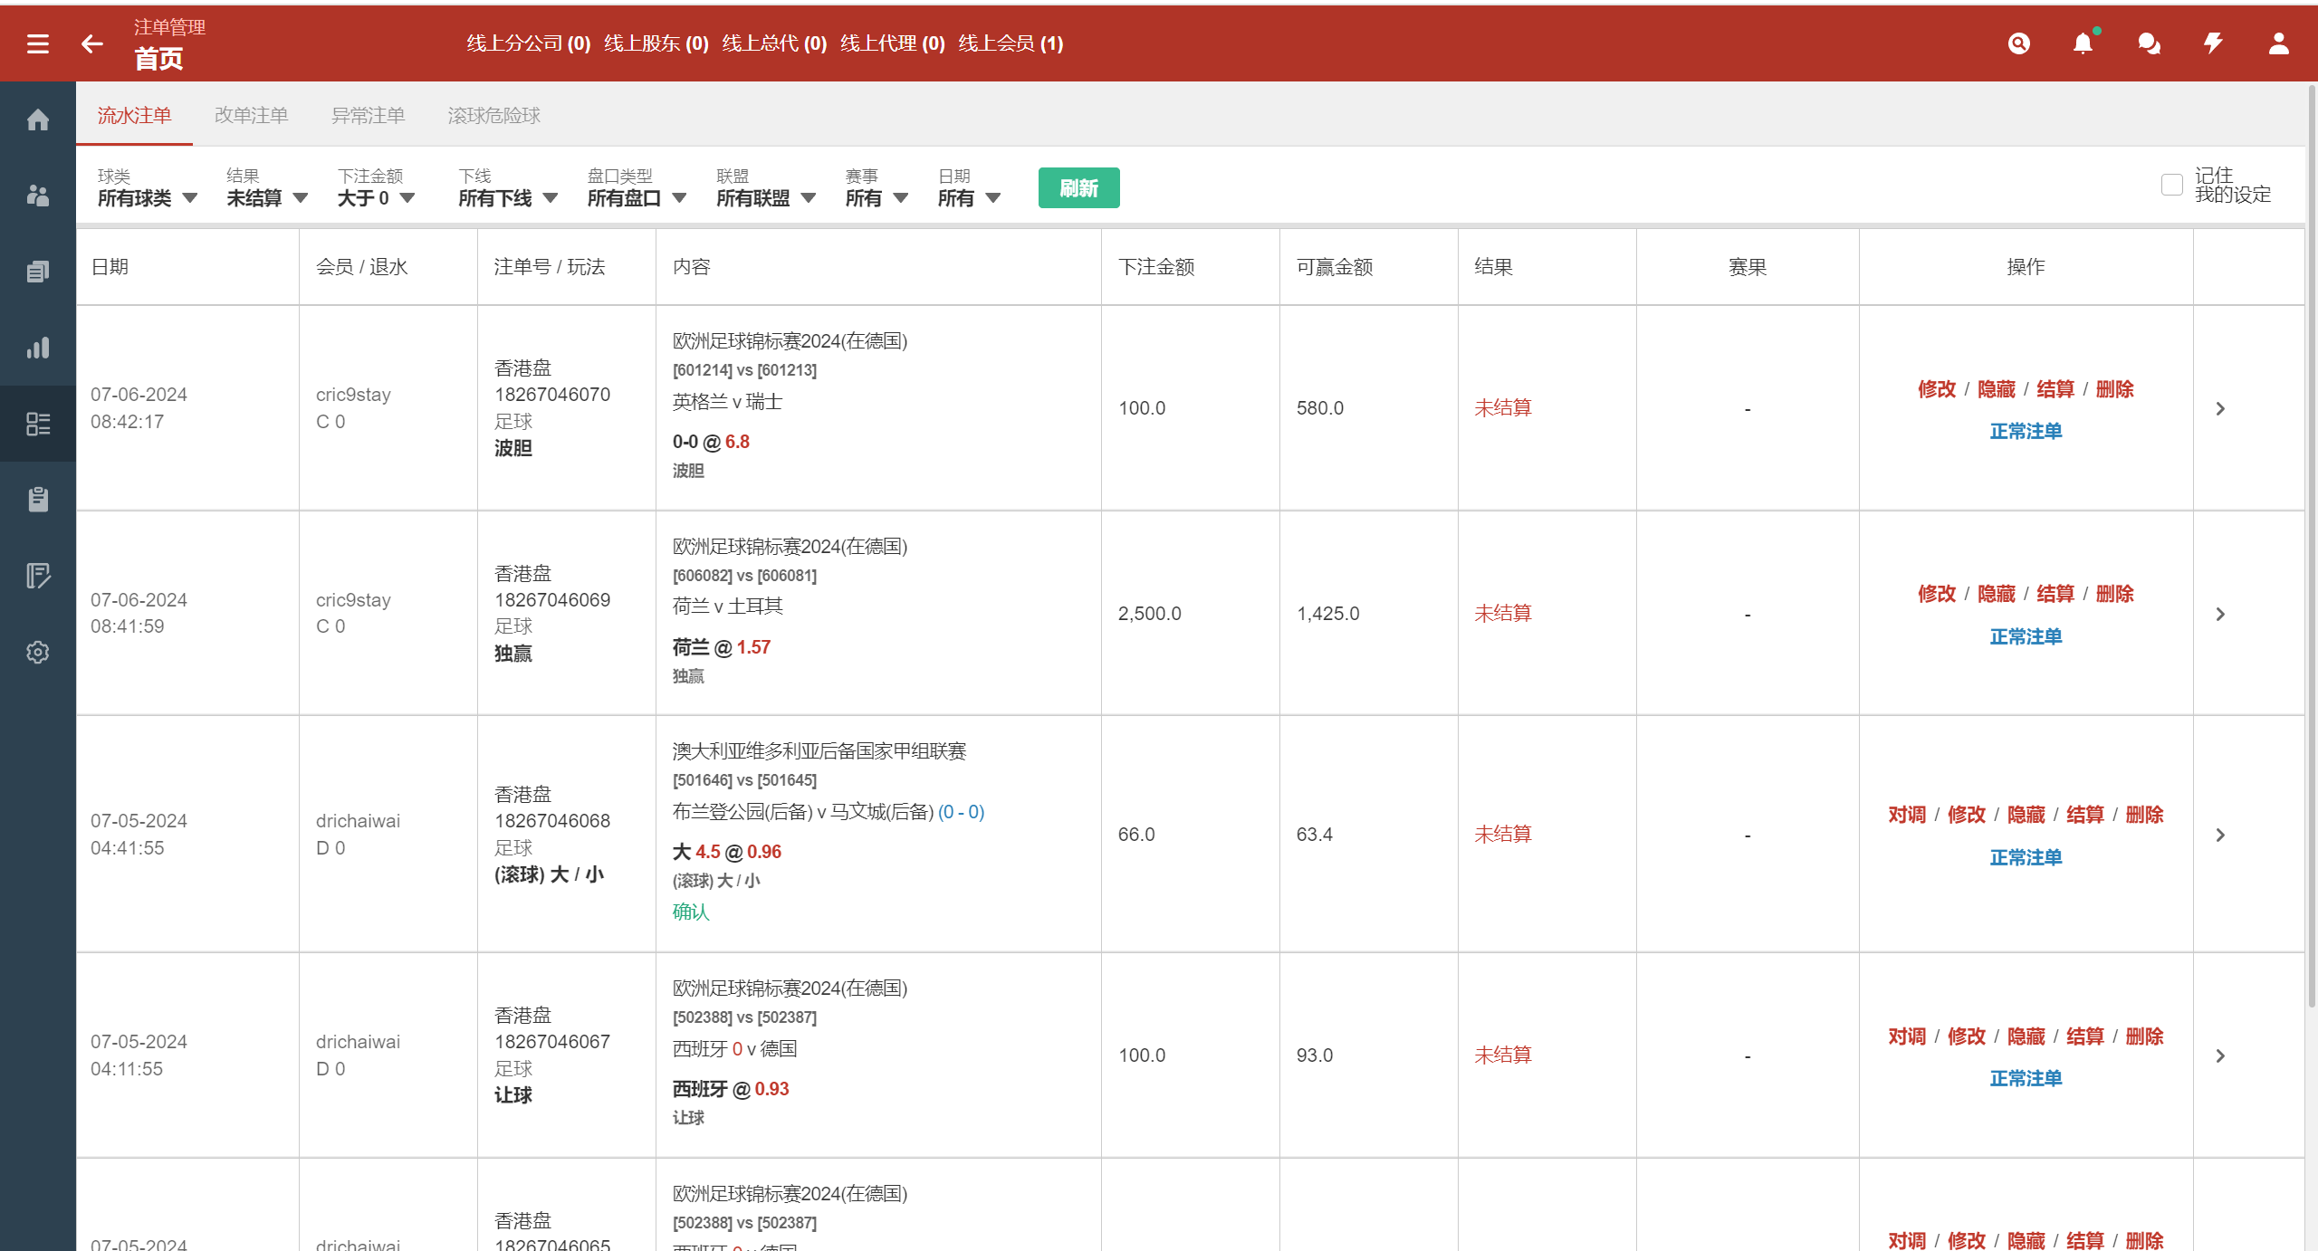Click 线上会员 (1) in header
This screenshot has width=2318, height=1251.
1011,43
